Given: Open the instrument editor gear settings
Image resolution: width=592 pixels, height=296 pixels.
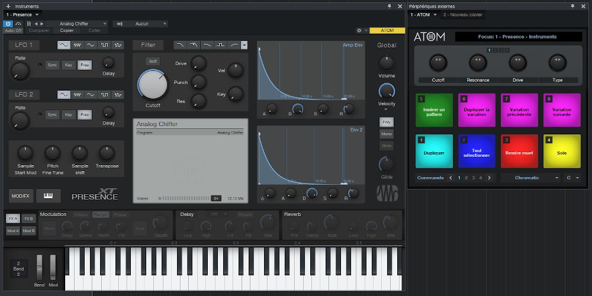Looking at the screenshot, I should pyautogui.click(x=360, y=31).
